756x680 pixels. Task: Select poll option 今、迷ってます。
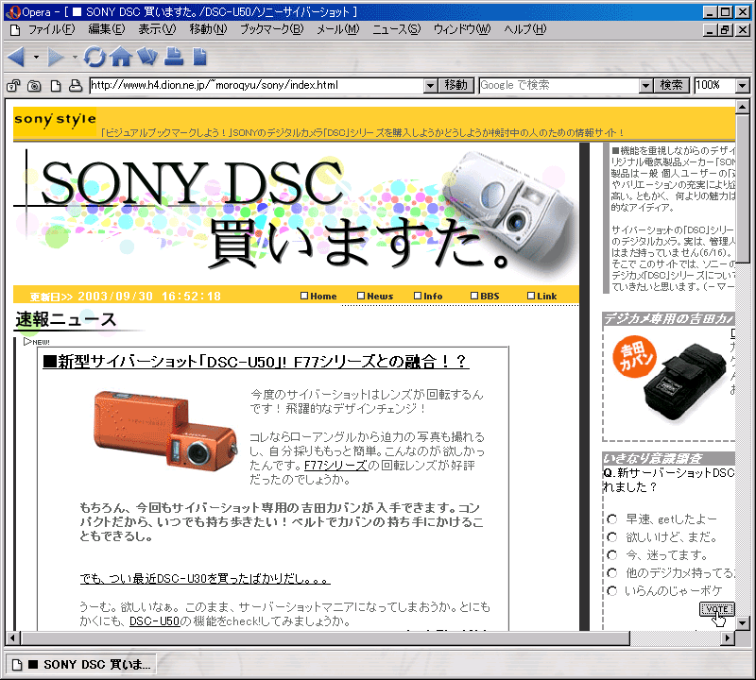[x=612, y=554]
